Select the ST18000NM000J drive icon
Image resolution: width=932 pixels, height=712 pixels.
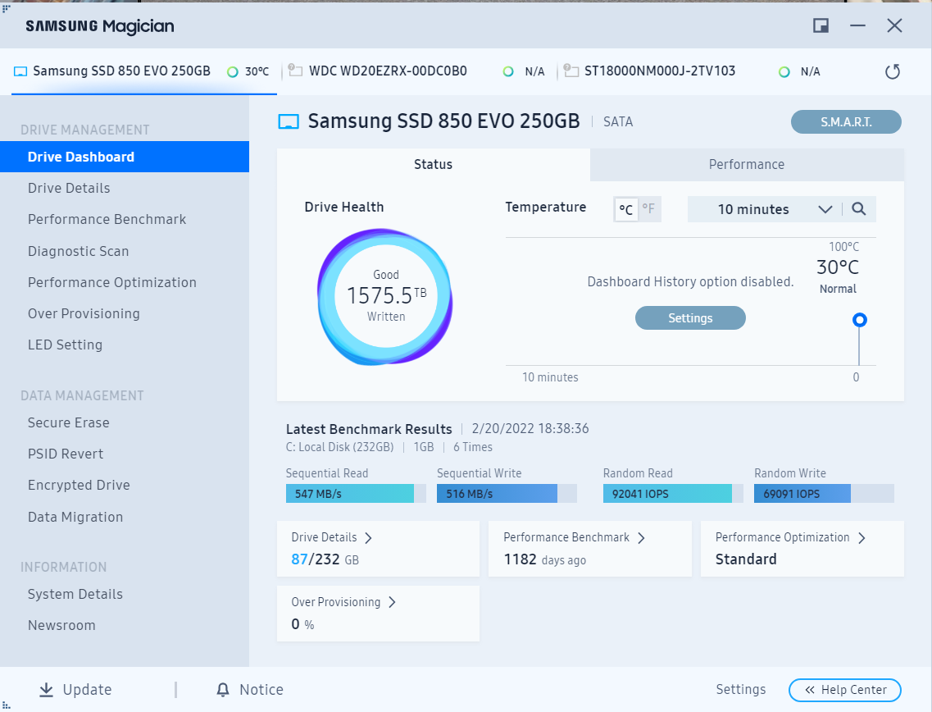571,71
